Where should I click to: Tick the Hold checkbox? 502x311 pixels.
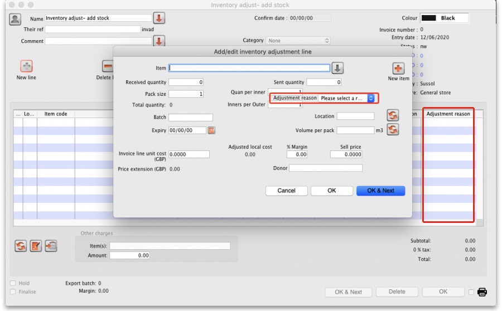click(x=13, y=283)
